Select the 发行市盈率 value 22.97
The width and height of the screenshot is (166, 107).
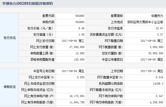(x=159, y=28)
